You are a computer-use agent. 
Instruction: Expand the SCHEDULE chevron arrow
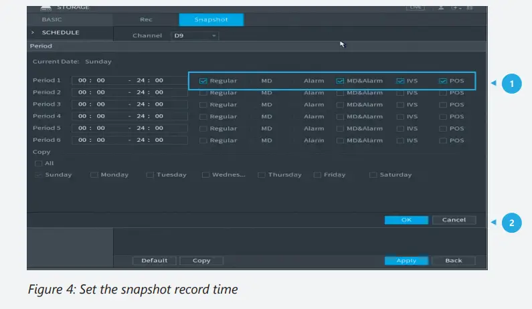click(33, 33)
